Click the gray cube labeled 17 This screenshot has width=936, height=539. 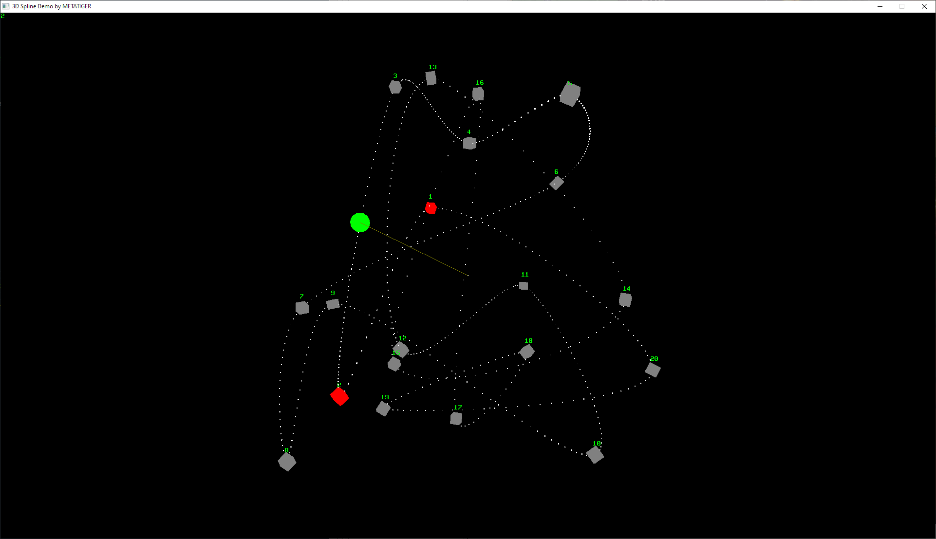pos(456,418)
